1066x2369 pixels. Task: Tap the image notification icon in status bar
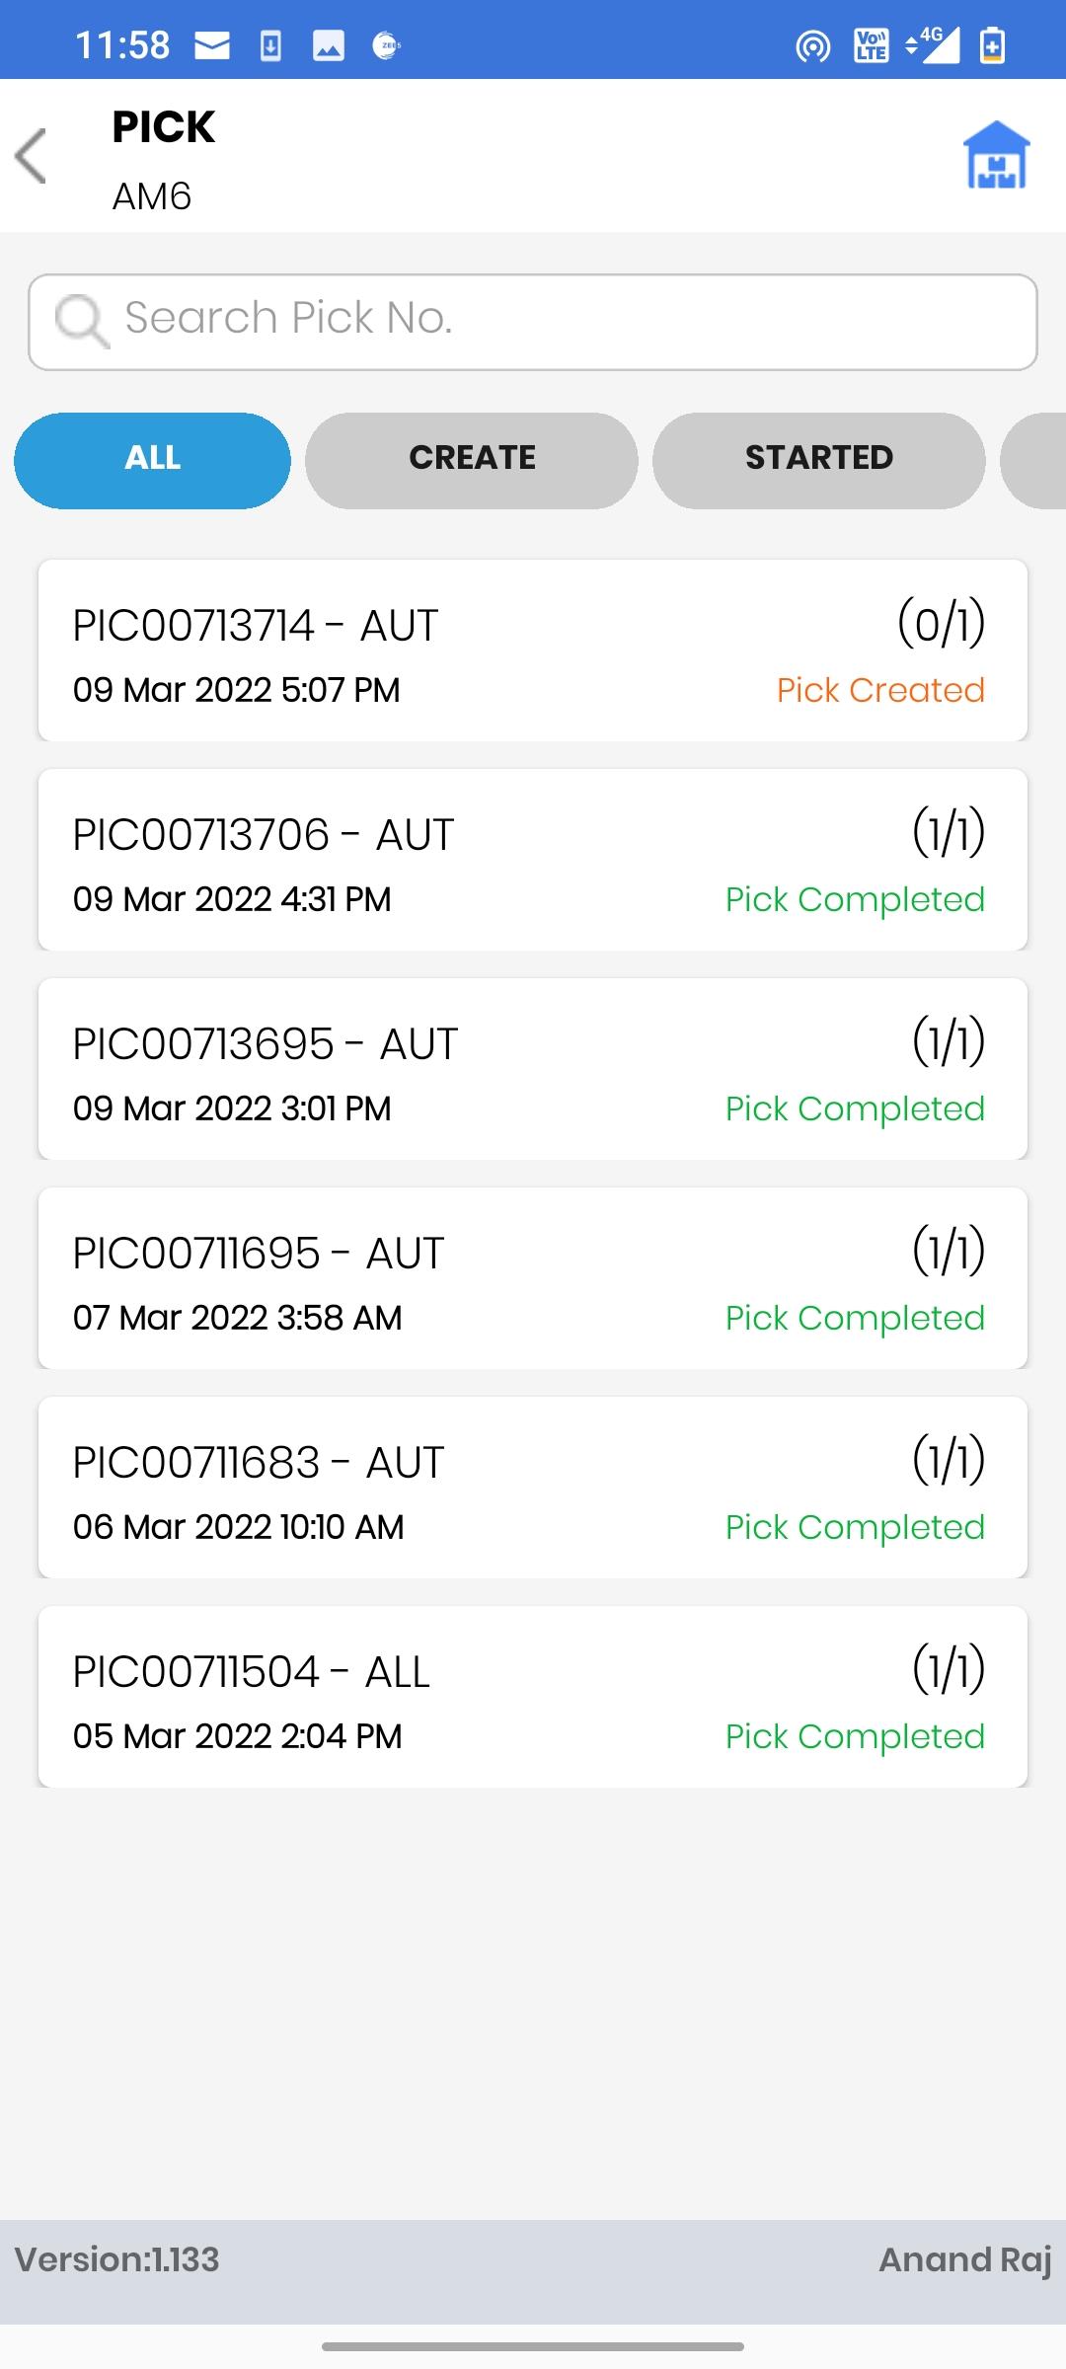[x=329, y=45]
